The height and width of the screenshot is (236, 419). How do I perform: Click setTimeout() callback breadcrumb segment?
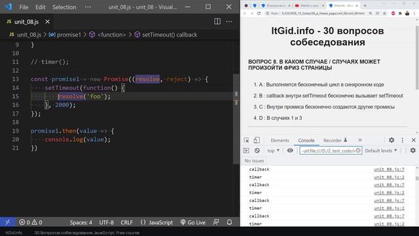170,35
